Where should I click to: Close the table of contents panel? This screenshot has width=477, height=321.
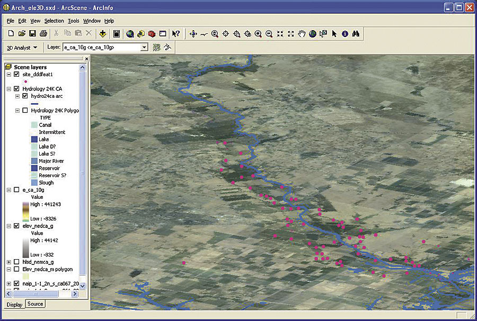click(x=87, y=59)
